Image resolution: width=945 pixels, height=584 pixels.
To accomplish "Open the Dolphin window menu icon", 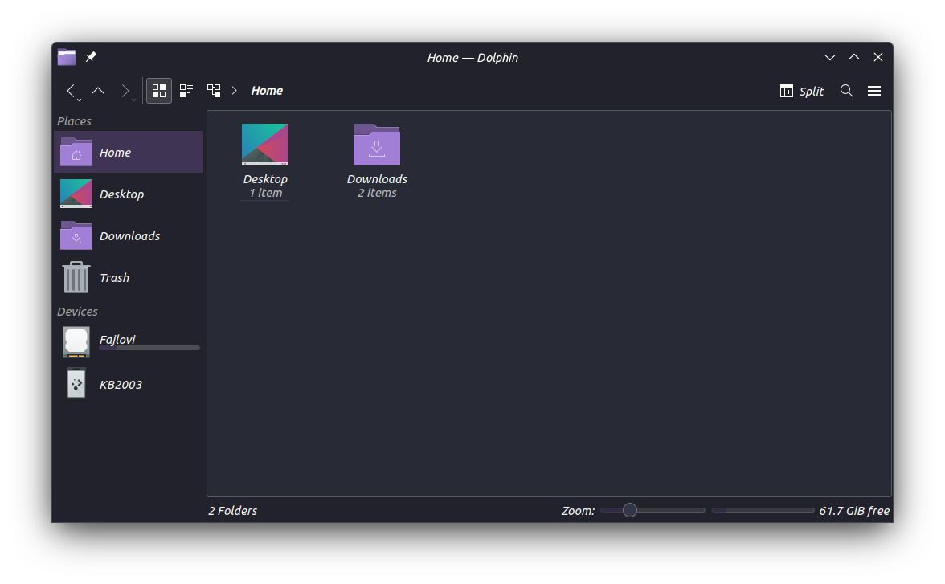I will (67, 57).
